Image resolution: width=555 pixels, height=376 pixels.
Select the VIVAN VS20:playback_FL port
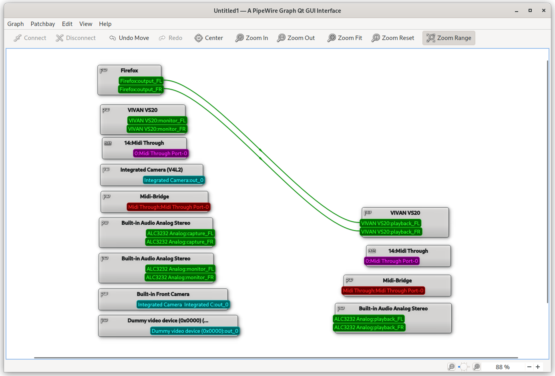coord(390,223)
